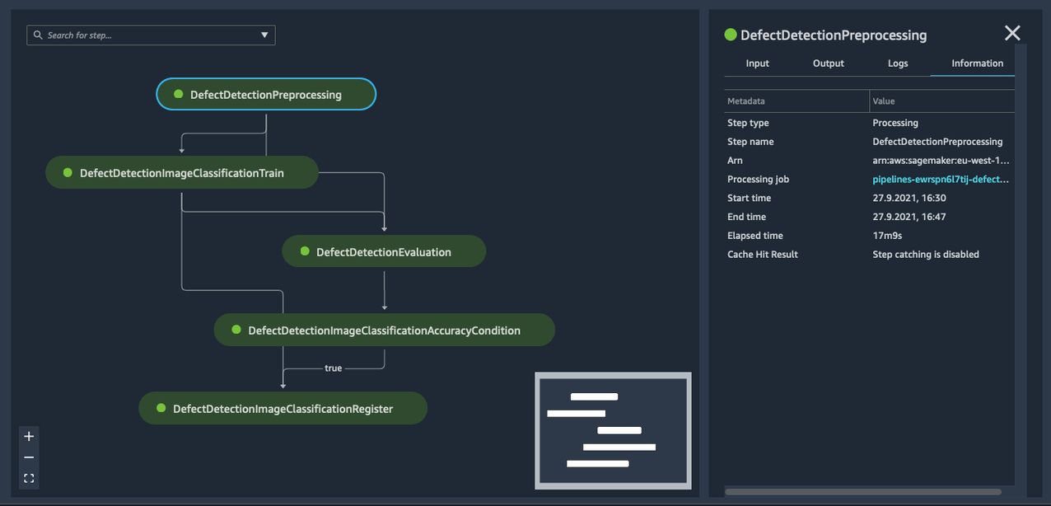Select the DefectDetectionImageClassificationAccuracyCondition node
Screen dimensions: 1051x506
(x=384, y=330)
